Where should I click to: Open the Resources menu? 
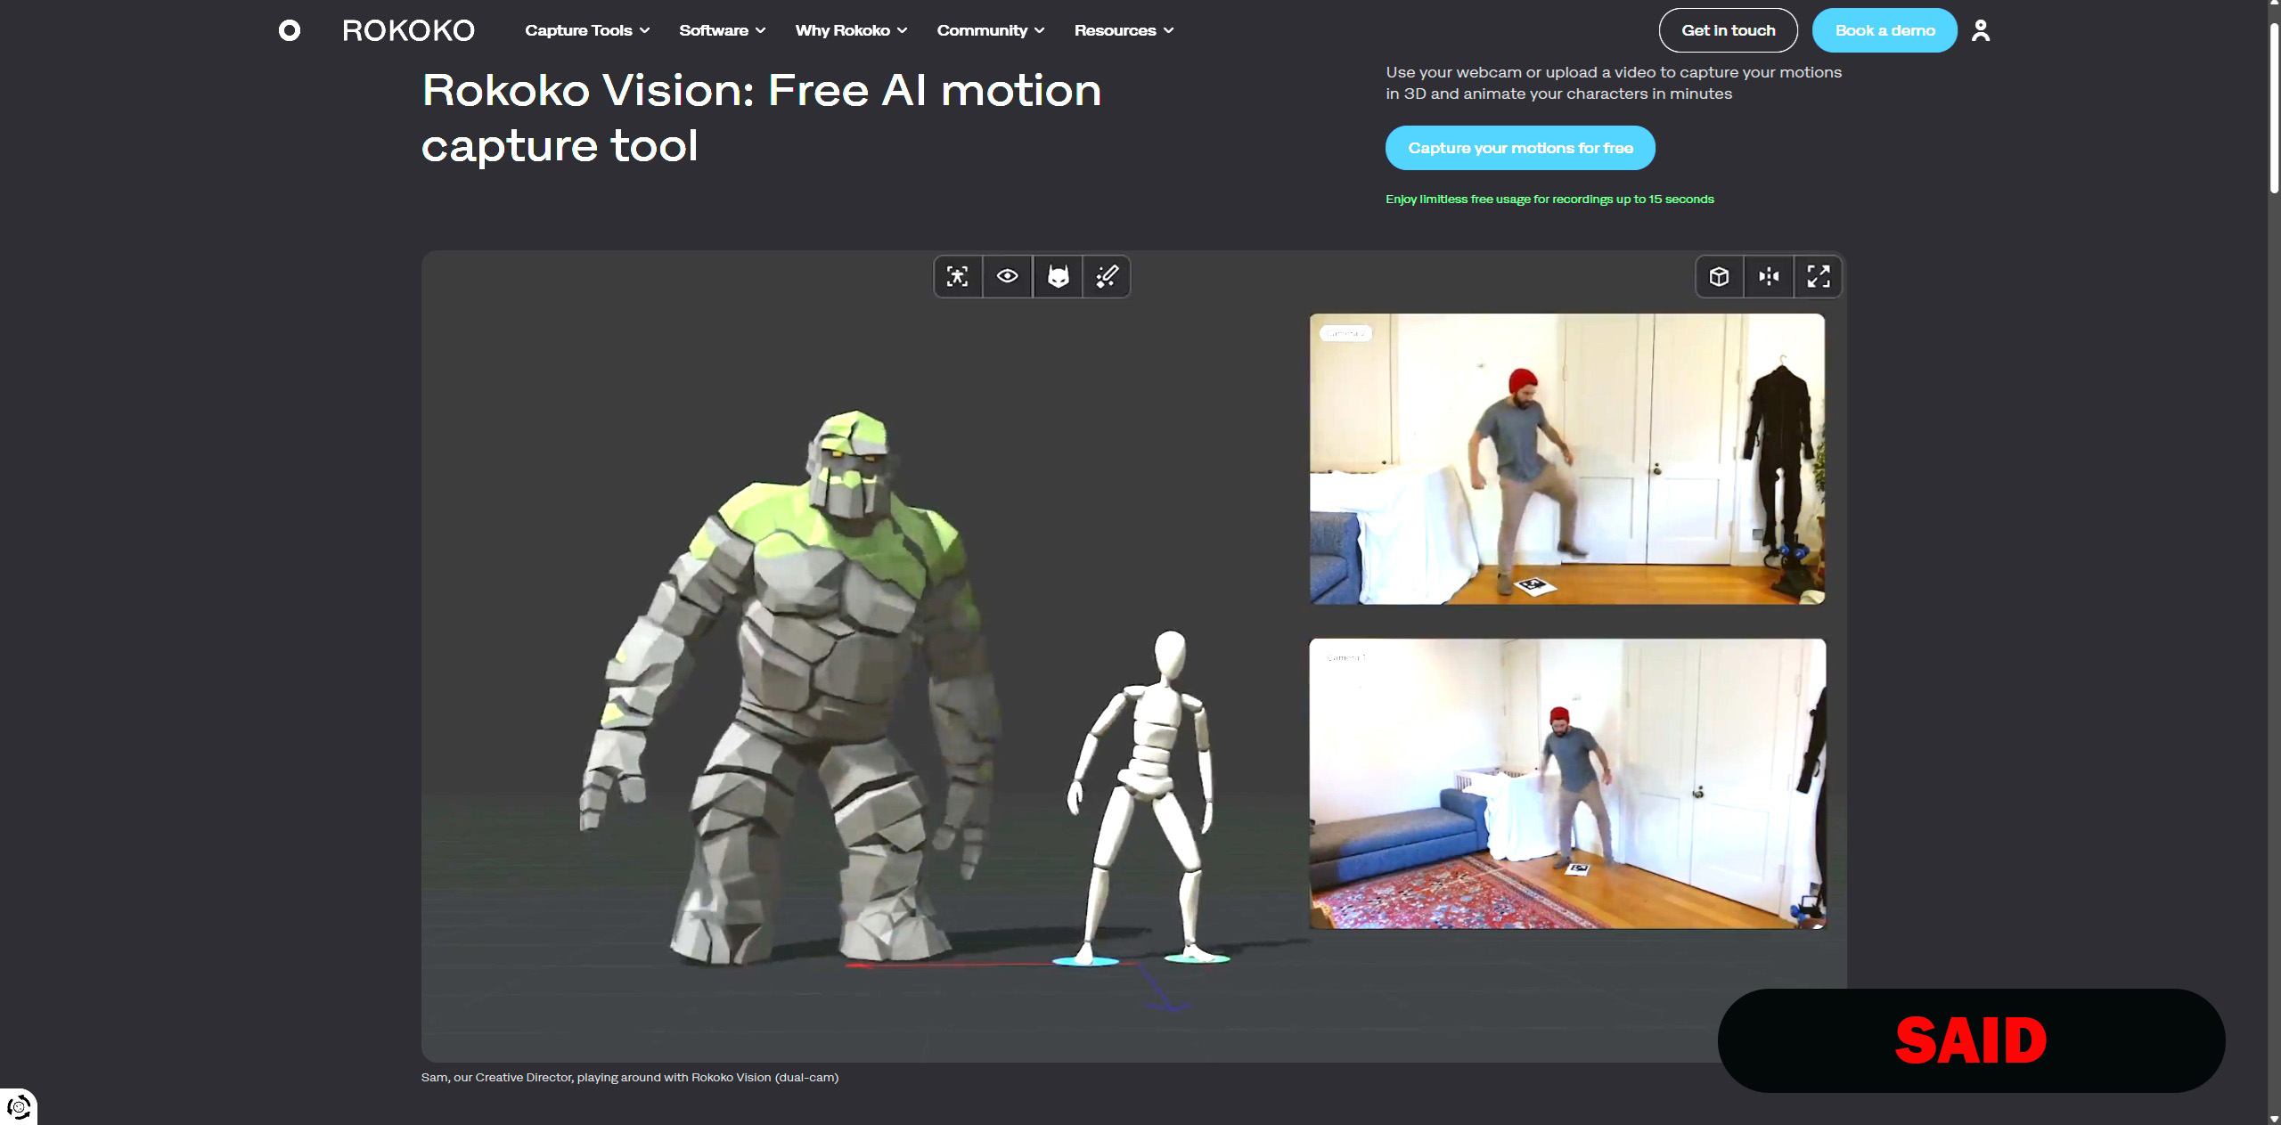[x=1124, y=30]
